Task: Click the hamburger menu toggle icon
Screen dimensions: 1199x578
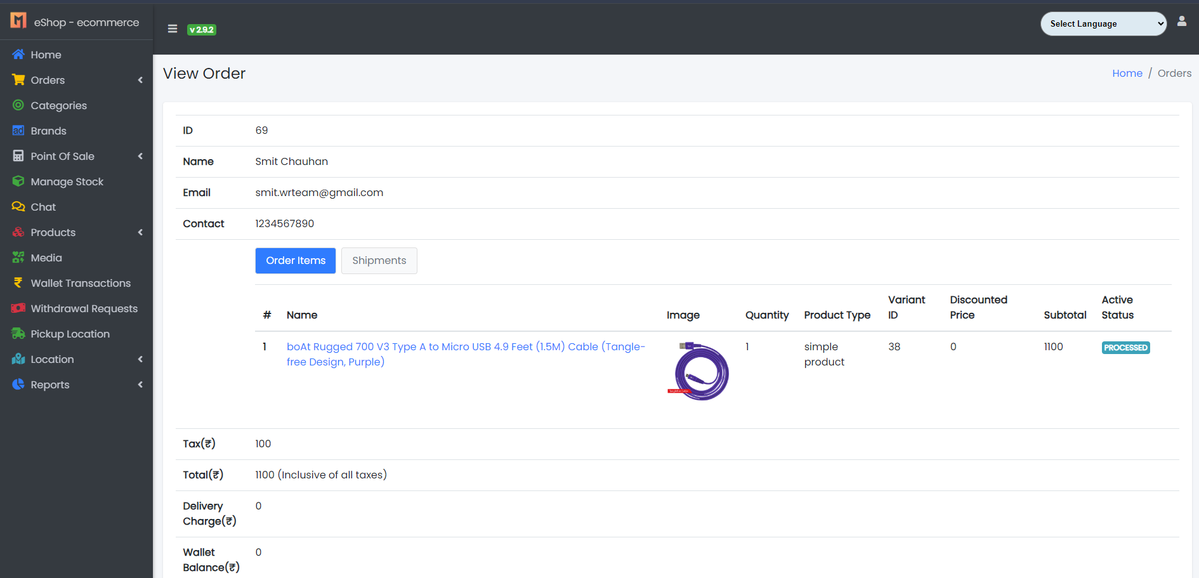Action: (172, 29)
